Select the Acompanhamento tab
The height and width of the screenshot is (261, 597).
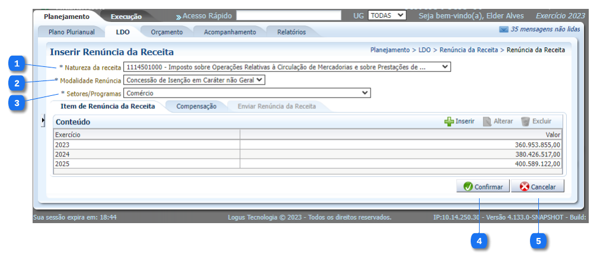[x=230, y=32]
